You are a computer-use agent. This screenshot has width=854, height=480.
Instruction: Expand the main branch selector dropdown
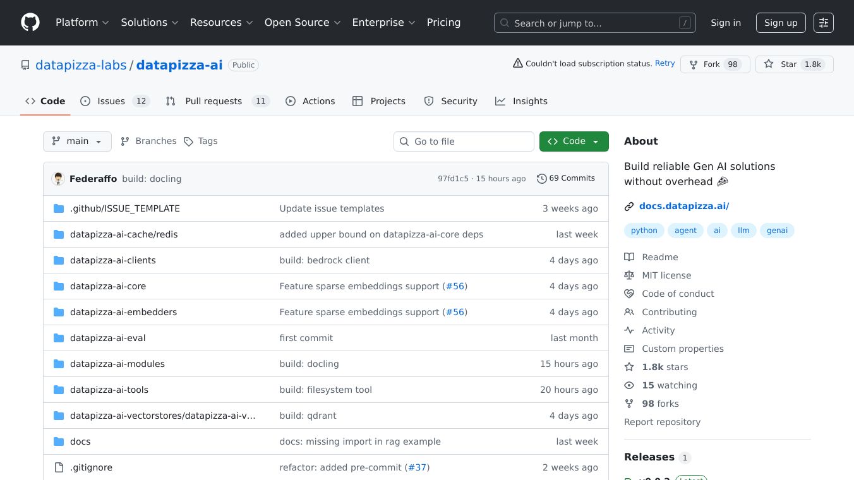pyautogui.click(x=77, y=141)
